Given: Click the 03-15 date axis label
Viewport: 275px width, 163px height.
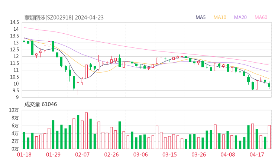Looking at the screenshot, I should click(169, 154).
